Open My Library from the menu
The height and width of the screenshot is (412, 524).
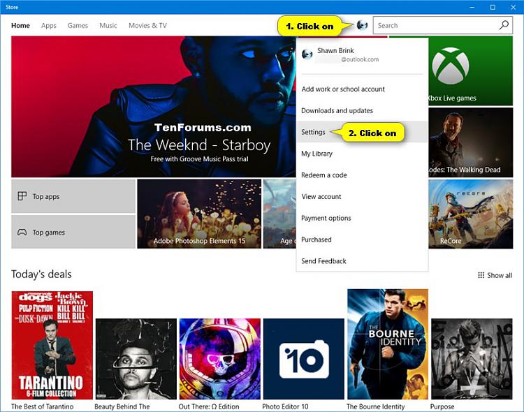362,154
